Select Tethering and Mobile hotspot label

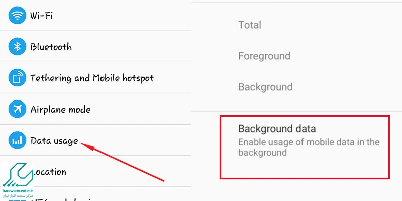coord(92,78)
